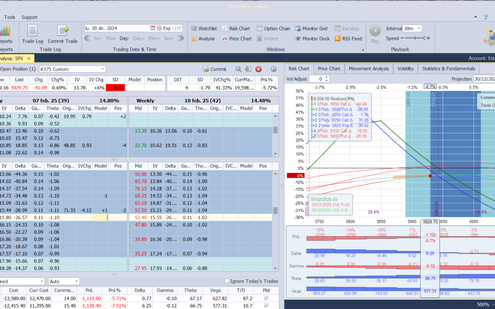
Task: Open the Monitor Grid window
Action: pos(311,28)
